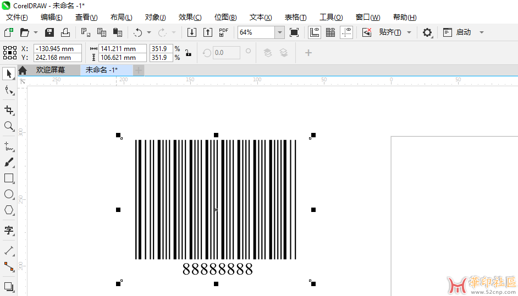
Task: Expand the Launch dropdown arrow
Action: point(481,32)
